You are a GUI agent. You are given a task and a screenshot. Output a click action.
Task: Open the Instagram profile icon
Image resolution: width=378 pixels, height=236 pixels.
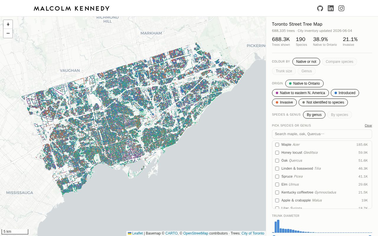point(341,8)
